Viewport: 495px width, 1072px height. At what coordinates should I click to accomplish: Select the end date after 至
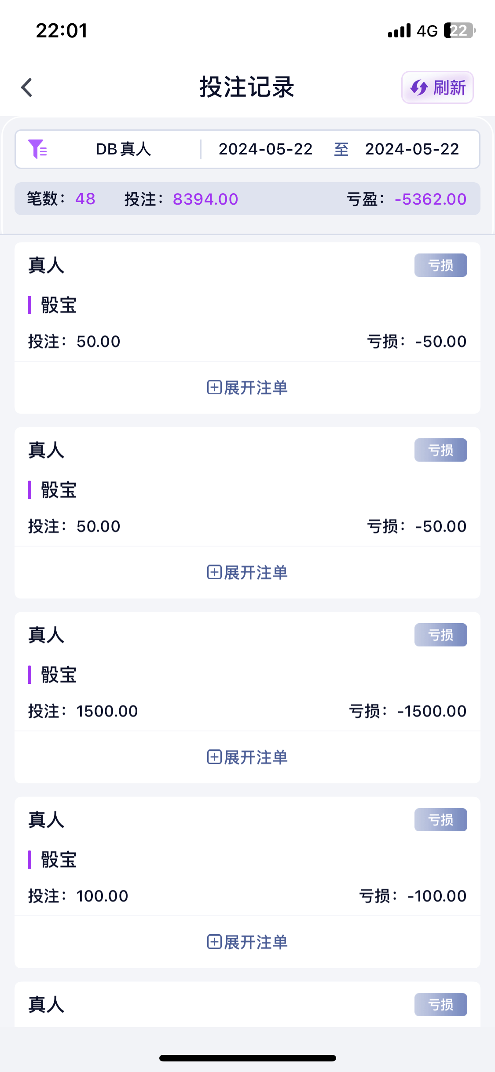(412, 149)
